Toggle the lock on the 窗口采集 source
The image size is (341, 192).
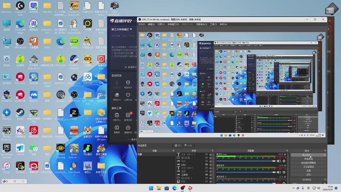211,158
